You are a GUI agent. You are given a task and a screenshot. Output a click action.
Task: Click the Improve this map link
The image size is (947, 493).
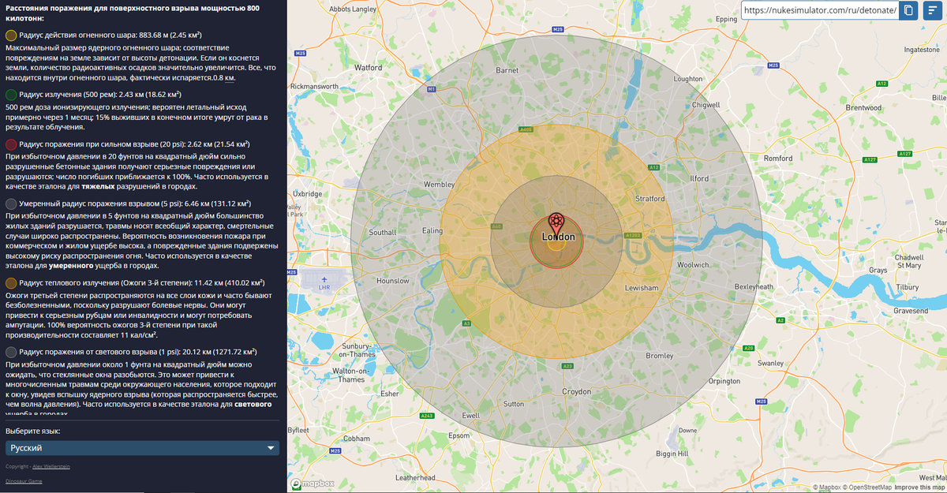click(919, 487)
